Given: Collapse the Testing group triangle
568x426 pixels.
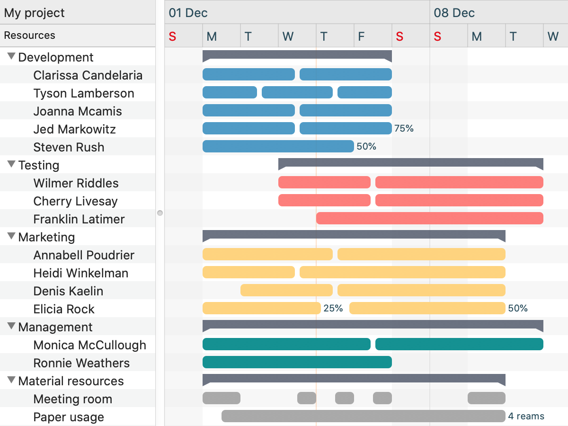Looking at the screenshot, I should (x=12, y=164).
